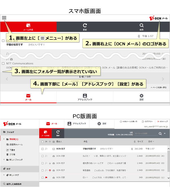
Task: Tap the 検索 magnifier in smartphone view
Action: (x=141, y=27)
